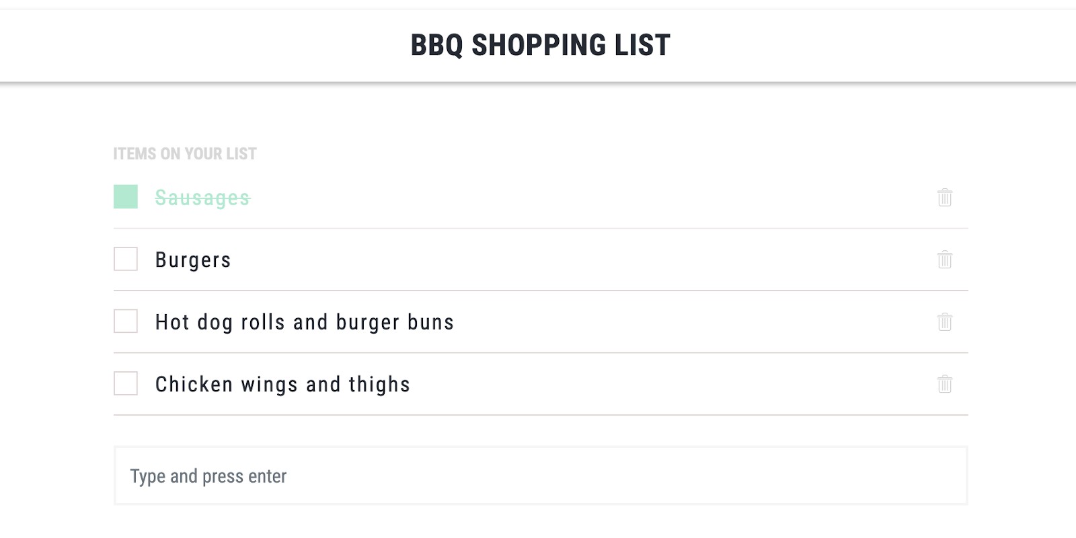Click the divider line directly beneath Burgers
1076x538 pixels.
540,291
